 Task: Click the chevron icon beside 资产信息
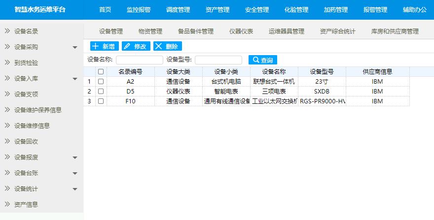click(x=7, y=205)
